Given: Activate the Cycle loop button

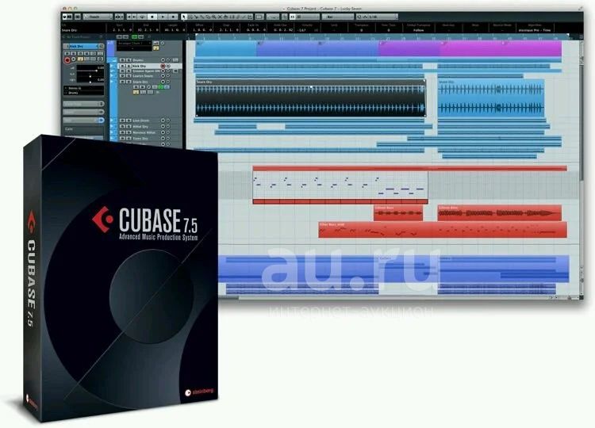Looking at the screenshot, I should coord(143,17).
